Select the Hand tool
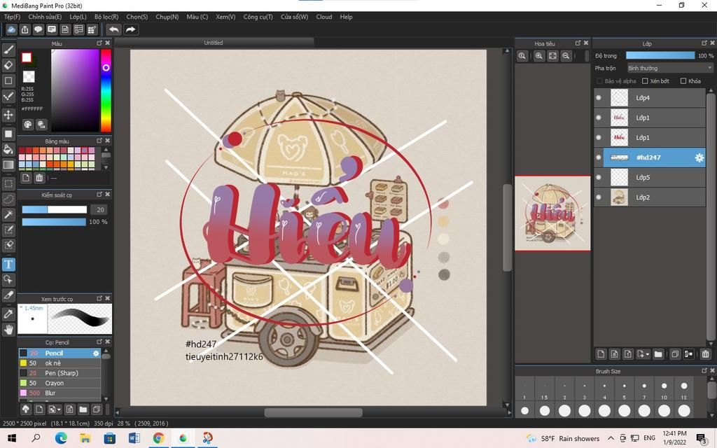The width and height of the screenshot is (717, 448). point(8,329)
